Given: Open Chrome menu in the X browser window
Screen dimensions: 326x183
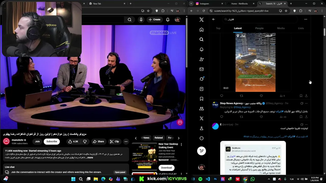Looking at the screenshot, I should pos(322,11).
